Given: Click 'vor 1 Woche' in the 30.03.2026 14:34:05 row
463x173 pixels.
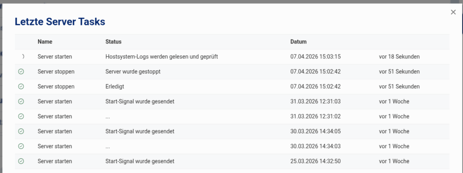Looking at the screenshot, I should [x=394, y=131].
